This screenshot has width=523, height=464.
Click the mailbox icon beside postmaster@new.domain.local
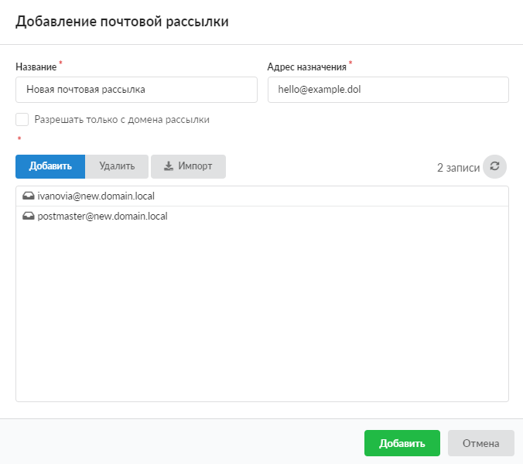pyautogui.click(x=29, y=216)
